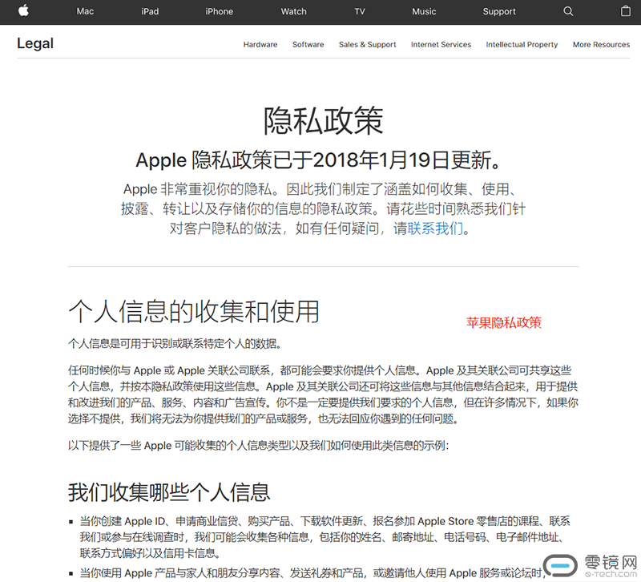Open the shopping bag icon
Viewport: 641px width, 582px height.
(626, 11)
